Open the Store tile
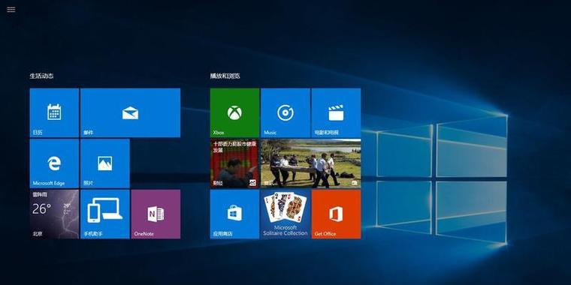 point(234,214)
